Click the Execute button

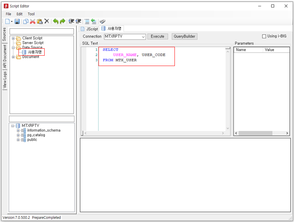click(158, 37)
